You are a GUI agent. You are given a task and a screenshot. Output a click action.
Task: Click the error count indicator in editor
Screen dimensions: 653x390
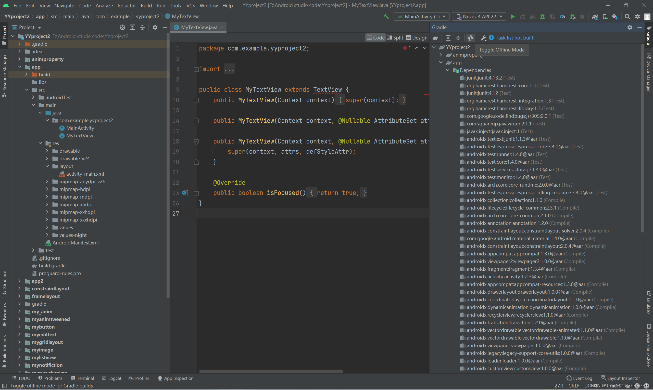coord(407,48)
